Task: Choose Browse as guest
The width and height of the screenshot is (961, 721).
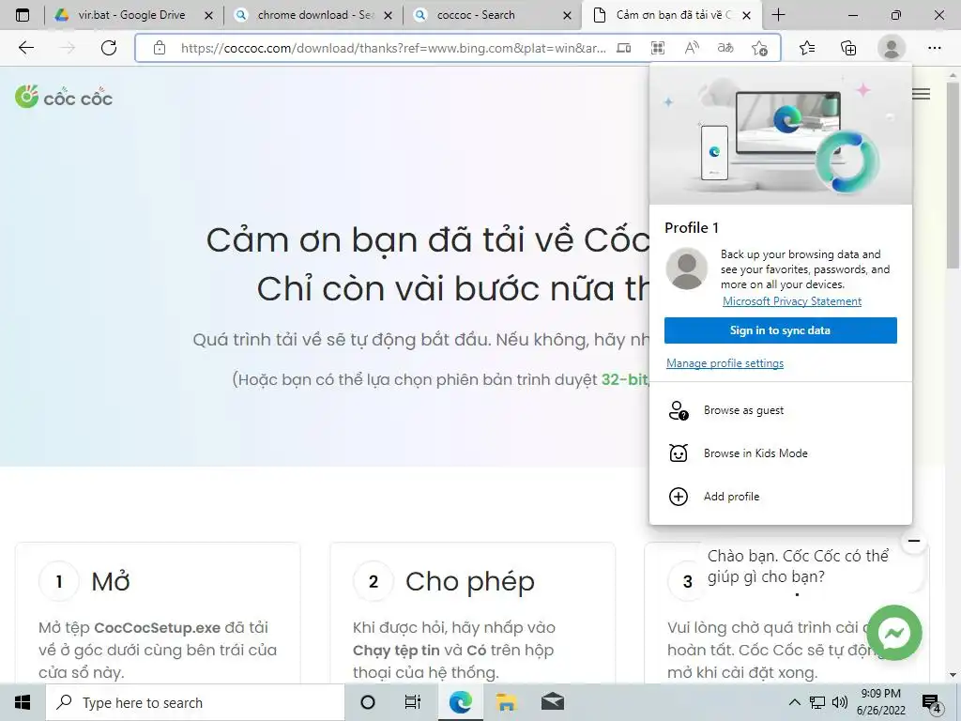Action: click(x=780, y=410)
